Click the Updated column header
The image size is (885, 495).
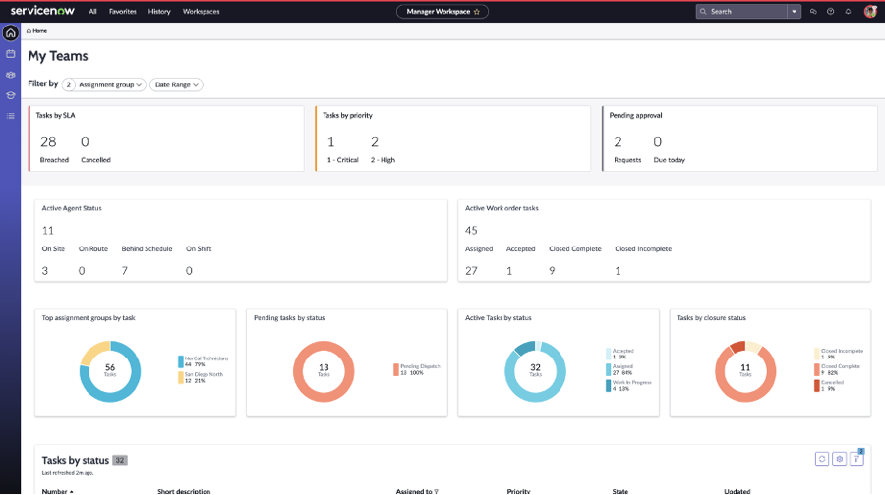(x=737, y=492)
